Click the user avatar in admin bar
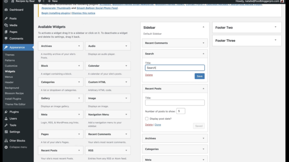This screenshot has height=162, width=289. click(x=282, y=1)
